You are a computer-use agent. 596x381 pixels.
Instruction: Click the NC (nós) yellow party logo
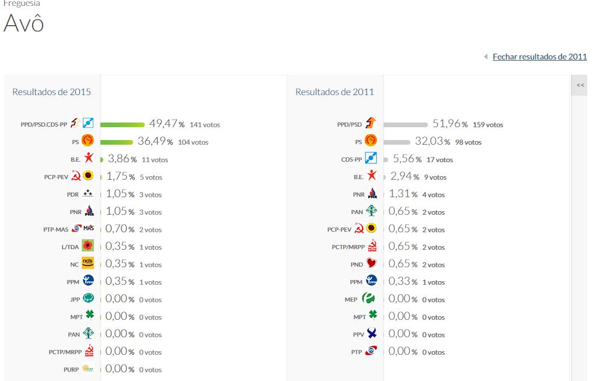click(88, 264)
